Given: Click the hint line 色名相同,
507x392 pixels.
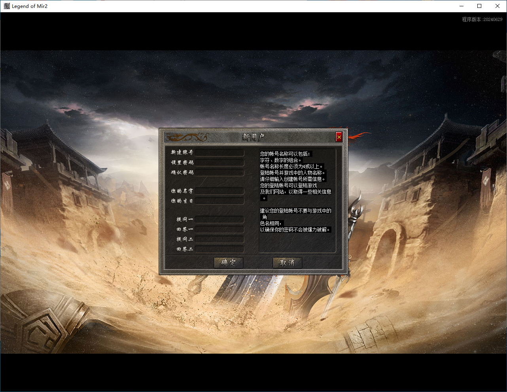Looking at the screenshot, I should click(271, 223).
